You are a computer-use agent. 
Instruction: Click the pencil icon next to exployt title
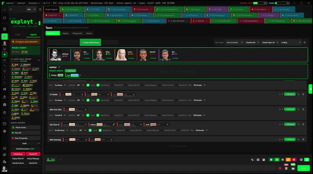point(59,67)
